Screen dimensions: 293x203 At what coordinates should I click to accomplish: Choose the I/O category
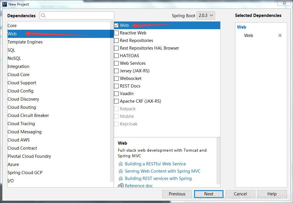pyautogui.click(x=59, y=181)
